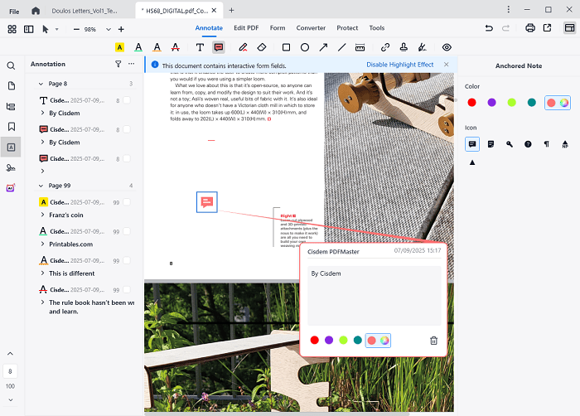The image size is (580, 416).
Task: Filter the annotation list
Action: tap(118, 64)
